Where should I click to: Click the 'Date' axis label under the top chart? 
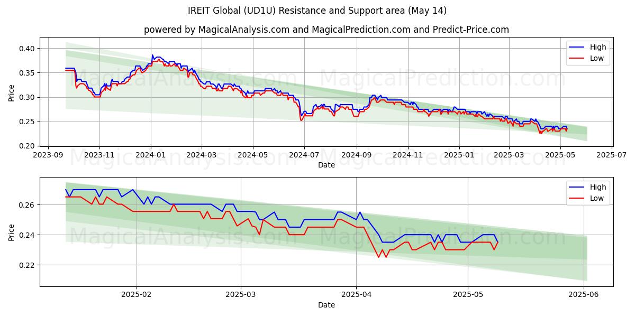click(x=326, y=165)
